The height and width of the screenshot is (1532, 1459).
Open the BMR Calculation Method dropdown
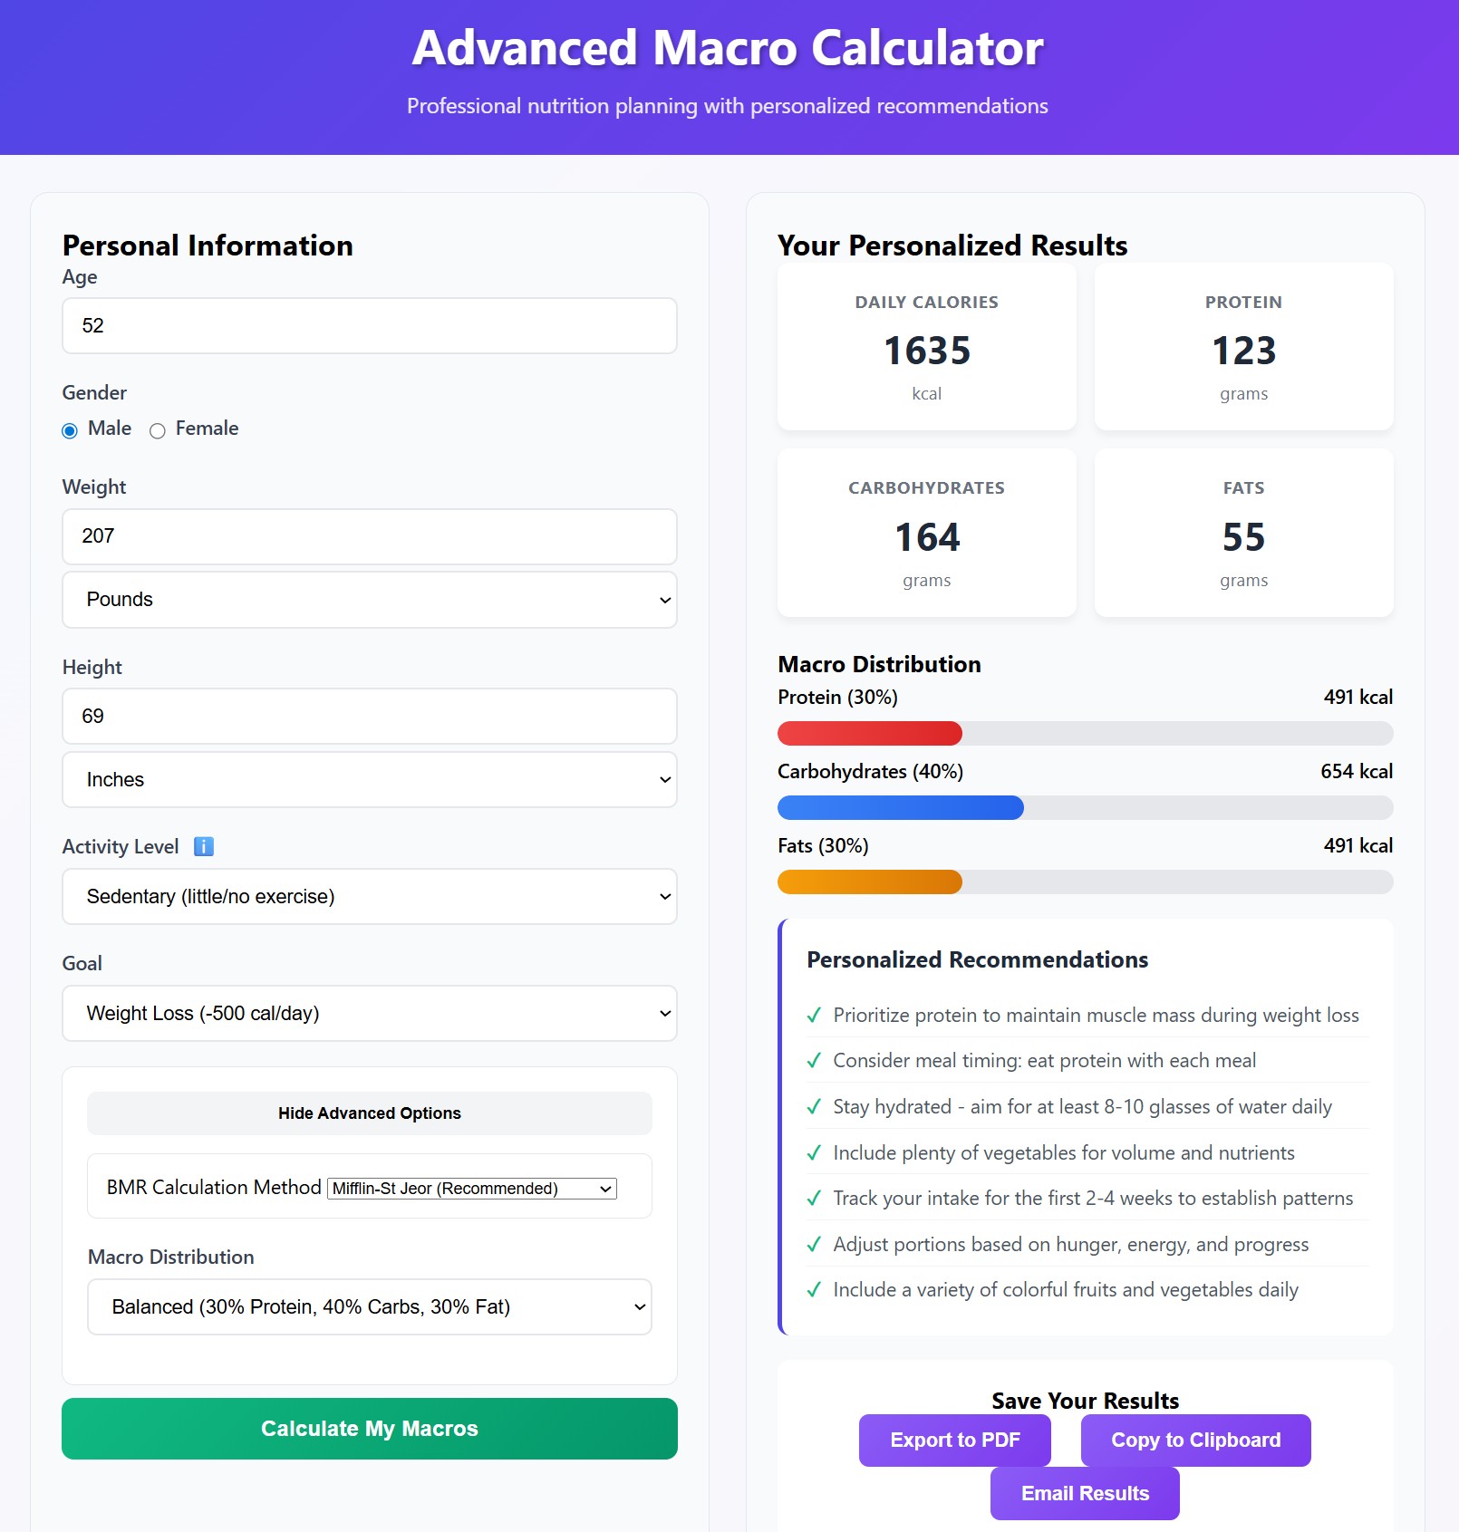tap(470, 1188)
